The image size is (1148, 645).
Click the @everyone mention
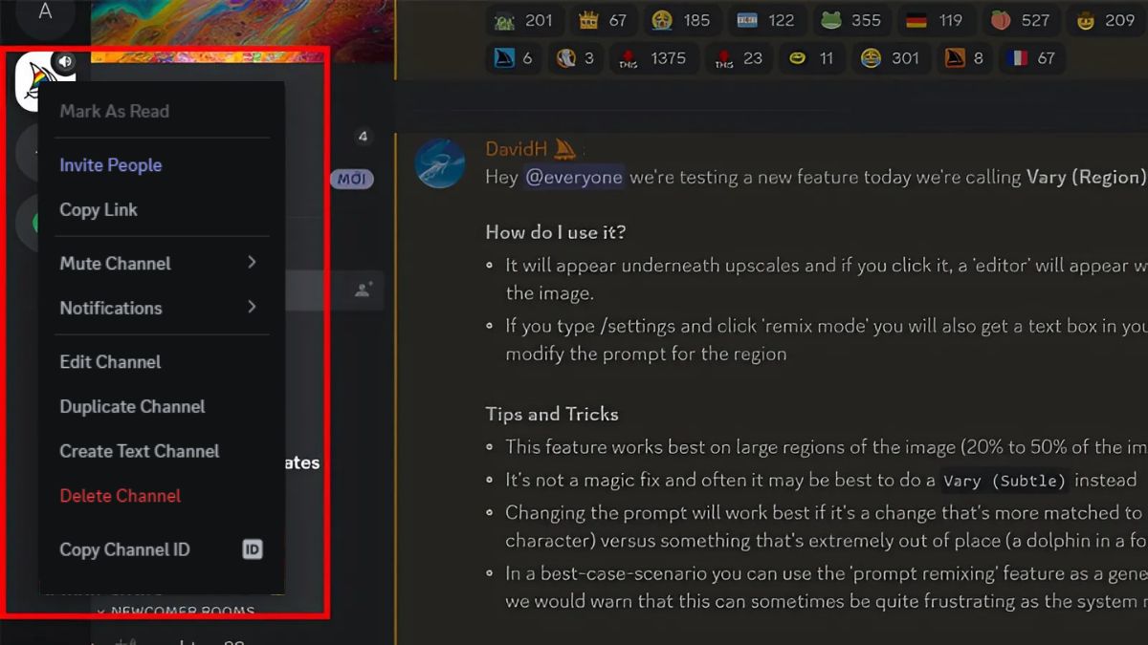pyautogui.click(x=573, y=177)
